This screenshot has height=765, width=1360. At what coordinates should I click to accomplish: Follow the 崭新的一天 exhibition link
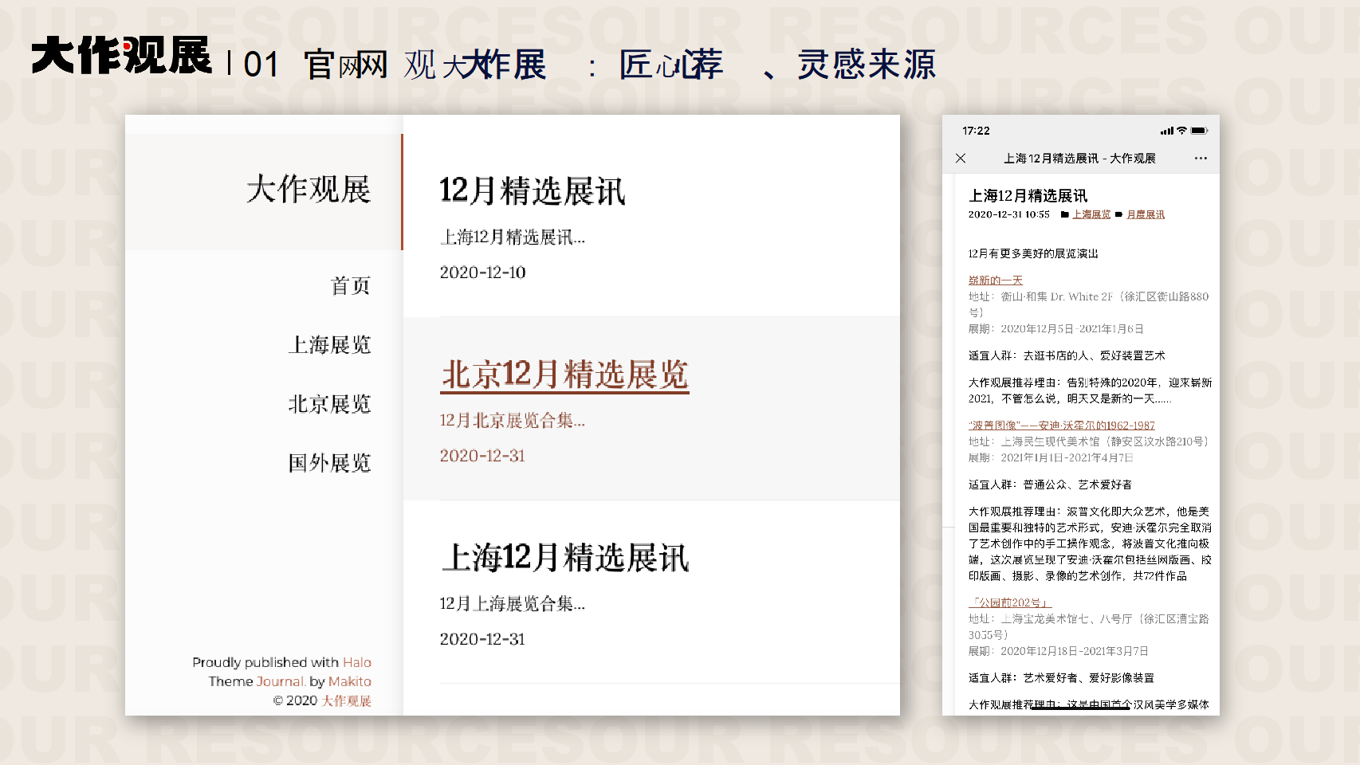coord(995,280)
